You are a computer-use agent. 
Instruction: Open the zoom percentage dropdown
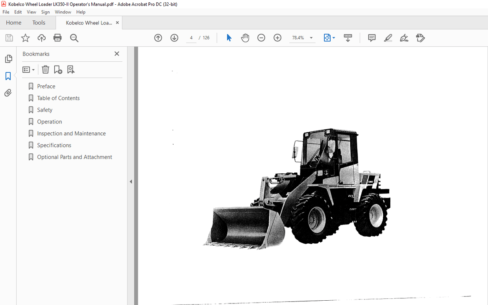[x=311, y=38]
